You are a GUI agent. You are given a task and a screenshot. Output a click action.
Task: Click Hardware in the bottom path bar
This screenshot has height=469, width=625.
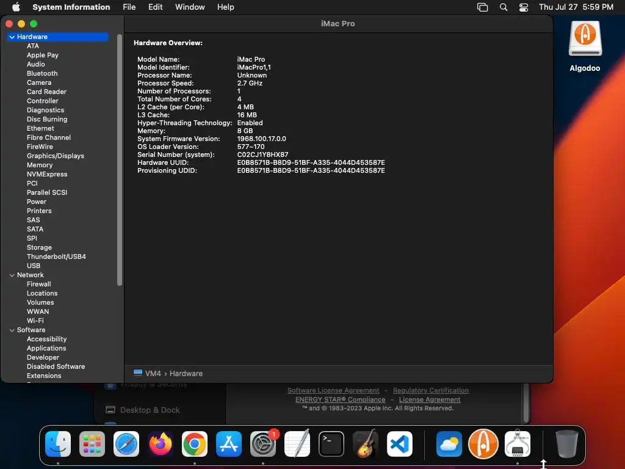coord(186,373)
